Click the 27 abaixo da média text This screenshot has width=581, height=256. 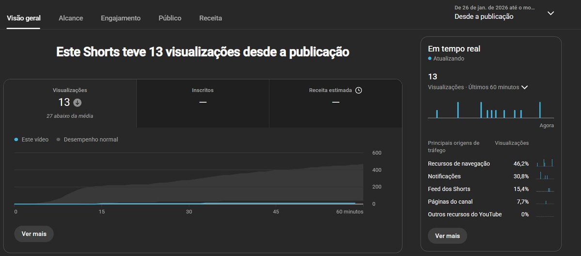point(70,116)
